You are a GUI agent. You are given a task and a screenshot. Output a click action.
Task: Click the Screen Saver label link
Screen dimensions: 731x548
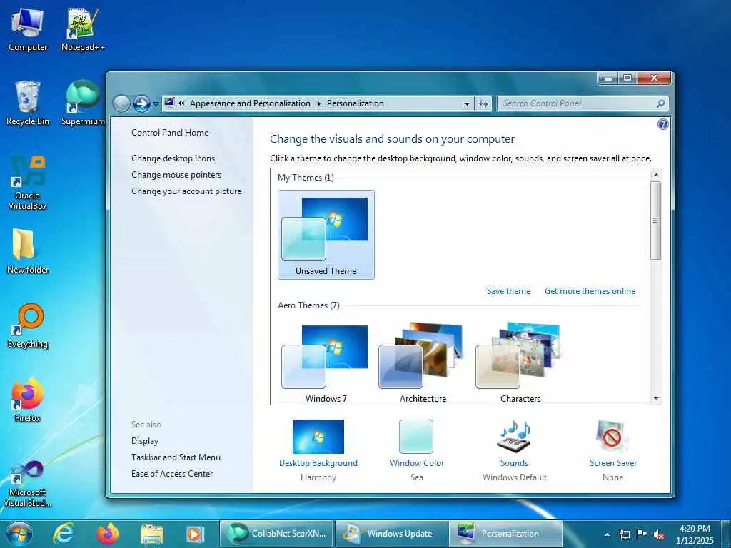tap(613, 463)
